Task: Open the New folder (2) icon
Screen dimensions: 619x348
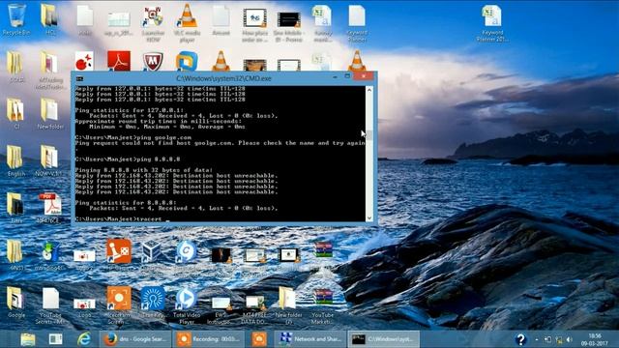Action: (288, 305)
